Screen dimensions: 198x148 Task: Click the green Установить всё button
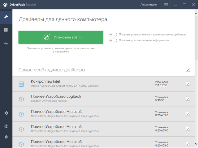tap(61, 37)
